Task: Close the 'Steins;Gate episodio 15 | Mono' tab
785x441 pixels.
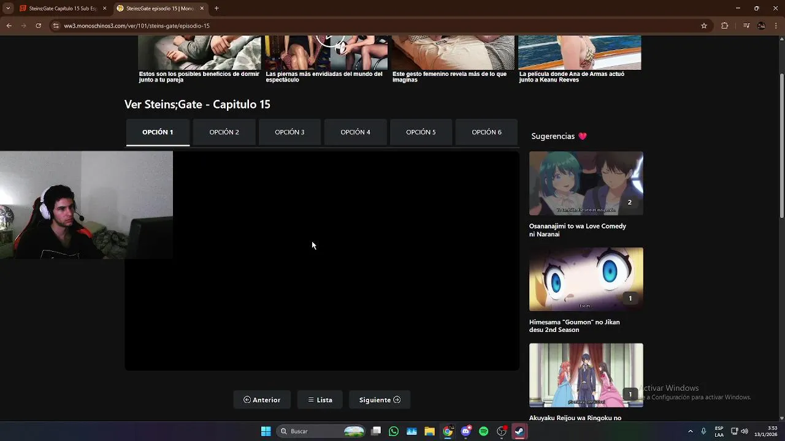Action: click(202, 9)
